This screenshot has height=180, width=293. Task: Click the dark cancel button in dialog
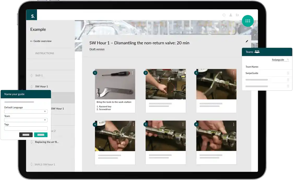[x=26, y=135]
